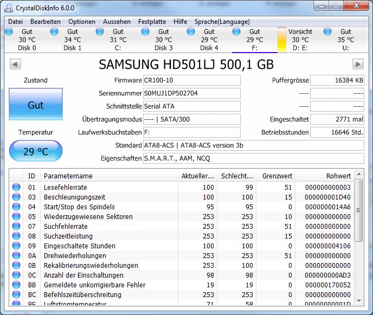
Task: Click the Eigenschaften S.M.A.R.T. field
Action: click(x=254, y=158)
